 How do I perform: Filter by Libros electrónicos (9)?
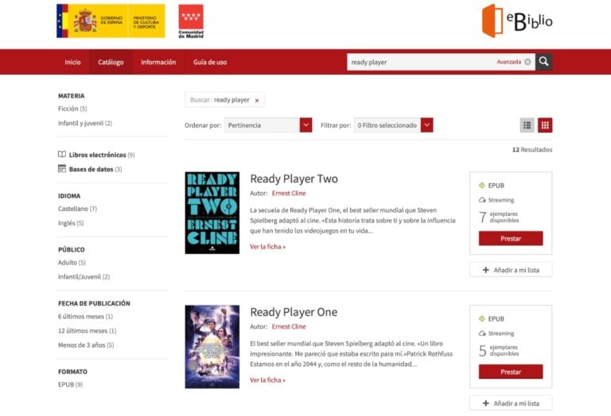102,155
